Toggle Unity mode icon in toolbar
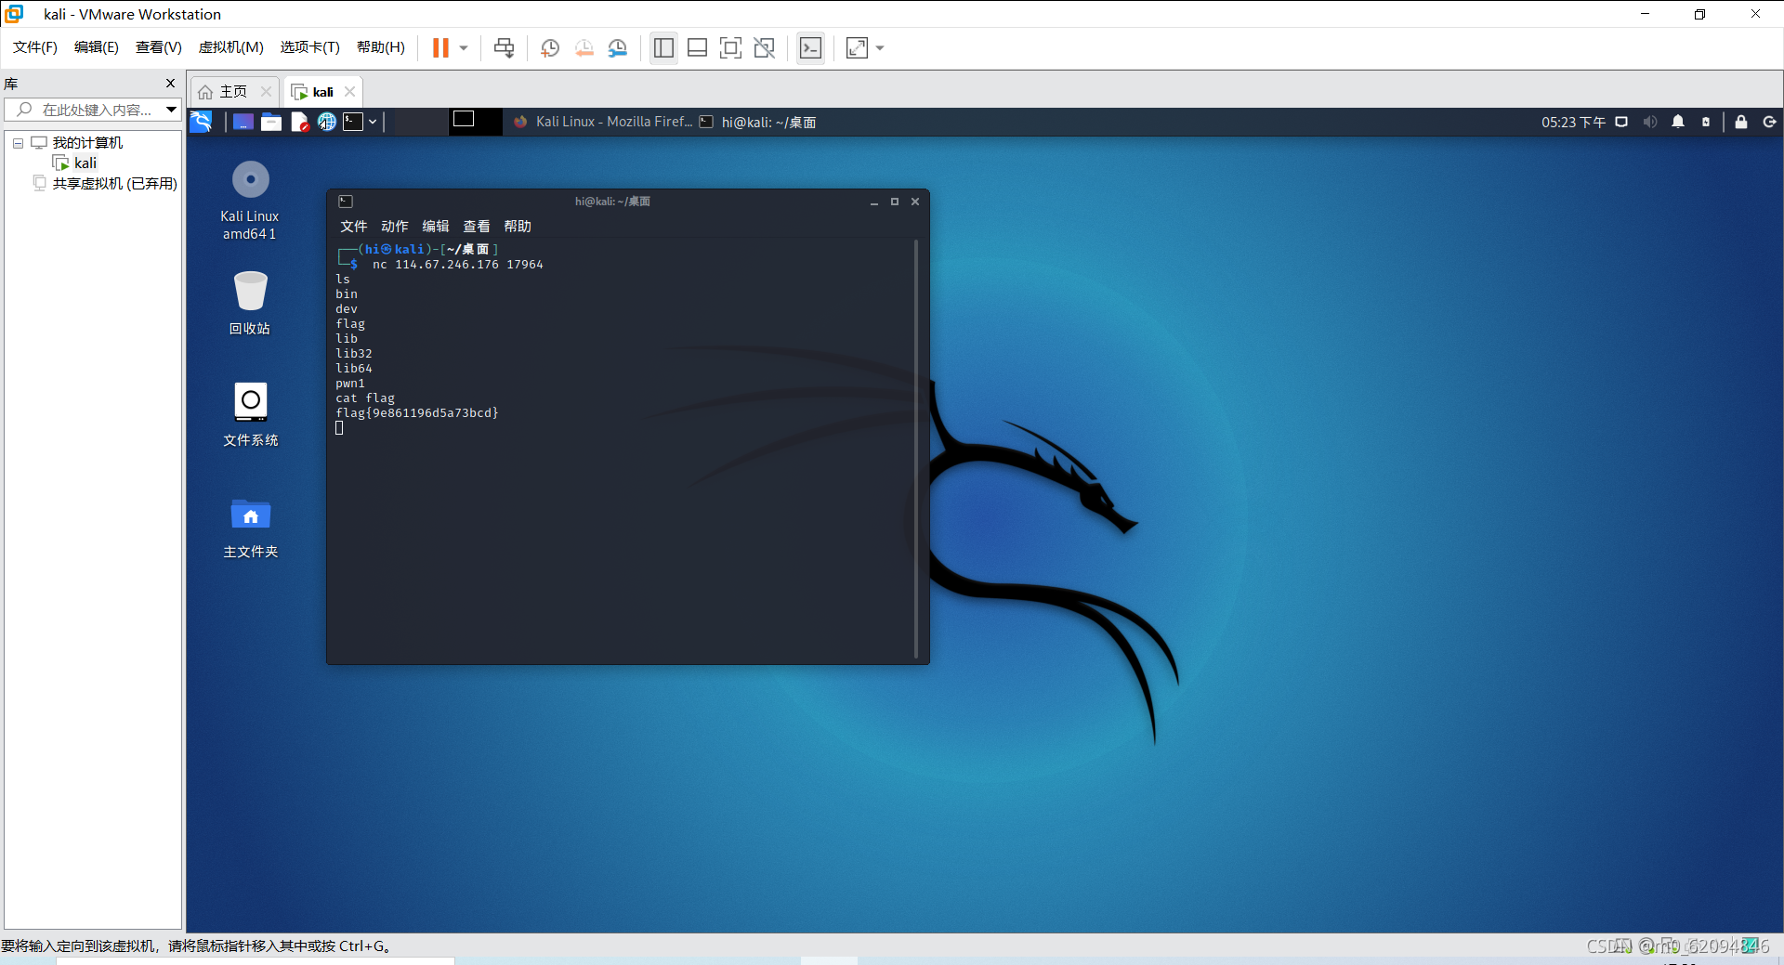Image resolution: width=1784 pixels, height=965 pixels. (764, 47)
